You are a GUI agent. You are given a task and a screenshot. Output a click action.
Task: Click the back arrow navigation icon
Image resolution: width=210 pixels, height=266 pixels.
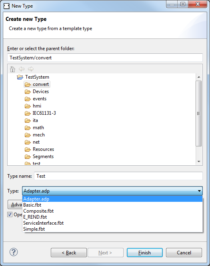coord(22,69)
